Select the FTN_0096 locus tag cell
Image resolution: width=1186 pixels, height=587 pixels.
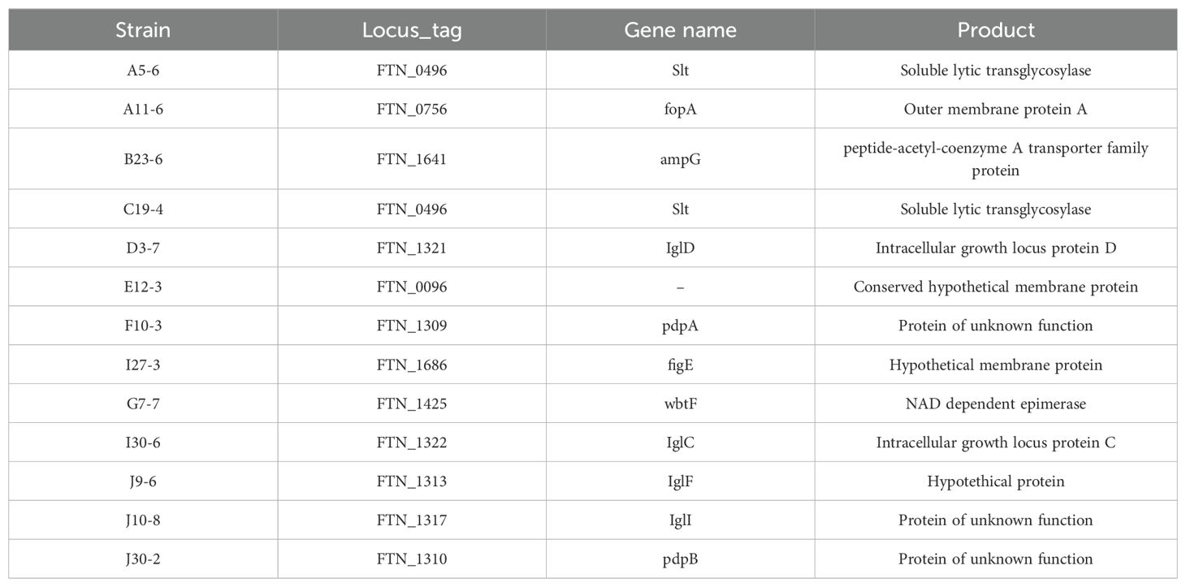[412, 287]
